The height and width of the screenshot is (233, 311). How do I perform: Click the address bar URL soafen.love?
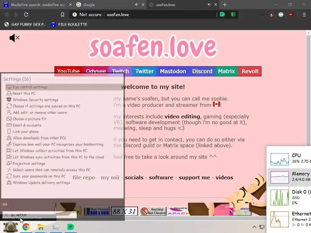pos(118,15)
